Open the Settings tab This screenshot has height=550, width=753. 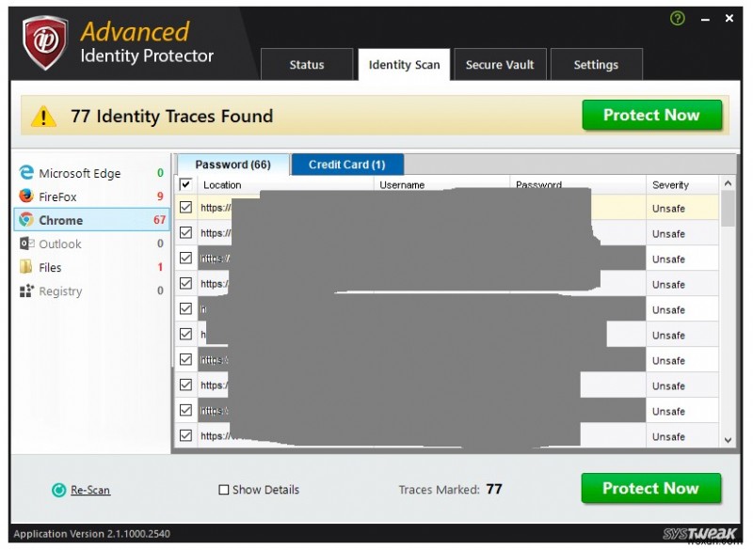coord(596,65)
